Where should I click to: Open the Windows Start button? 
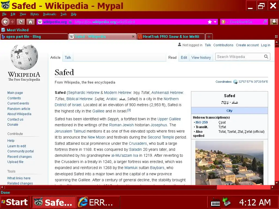pyautogui.click(x=14, y=202)
